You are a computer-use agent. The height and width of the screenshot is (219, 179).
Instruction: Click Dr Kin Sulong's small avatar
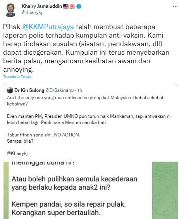coord(10,90)
